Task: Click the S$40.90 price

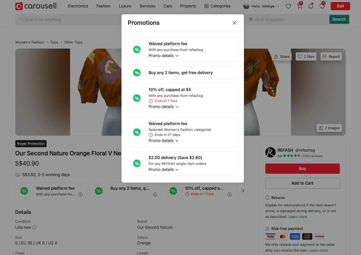Action: [27, 164]
